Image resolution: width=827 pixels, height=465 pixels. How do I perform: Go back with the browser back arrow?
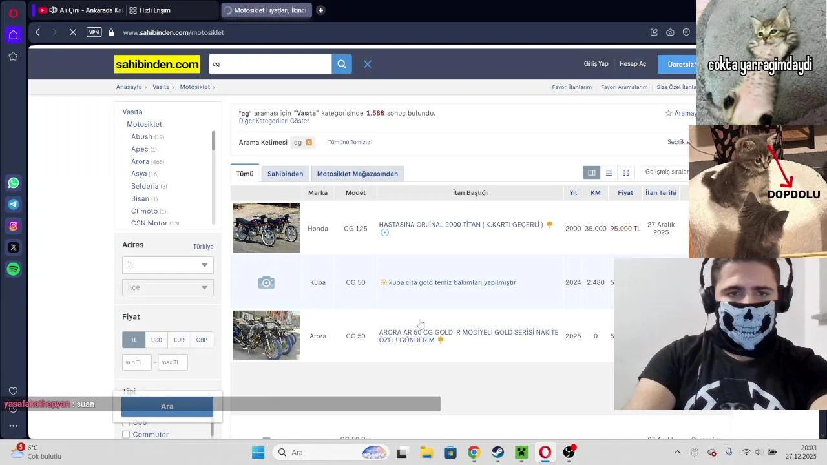point(37,32)
